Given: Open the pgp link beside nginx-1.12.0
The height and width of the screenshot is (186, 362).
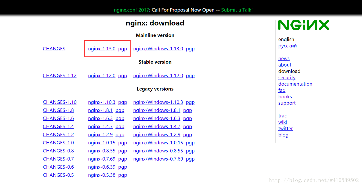Looking at the screenshot, I should click(123, 76).
